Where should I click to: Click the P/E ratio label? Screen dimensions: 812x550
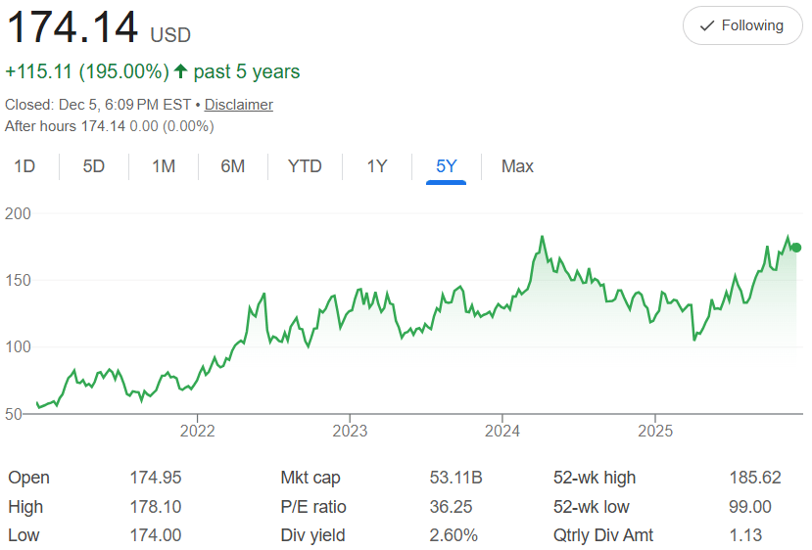(313, 507)
